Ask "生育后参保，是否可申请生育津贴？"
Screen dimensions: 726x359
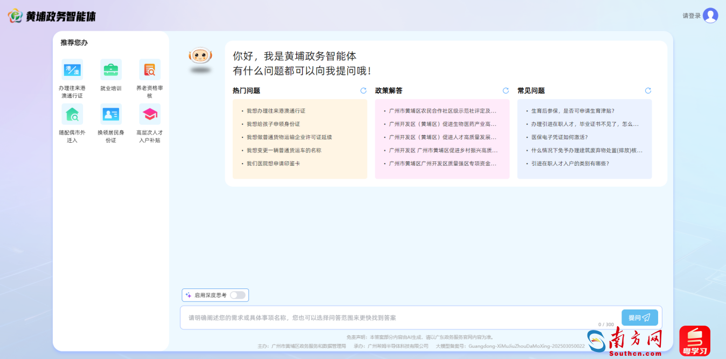[573, 111]
